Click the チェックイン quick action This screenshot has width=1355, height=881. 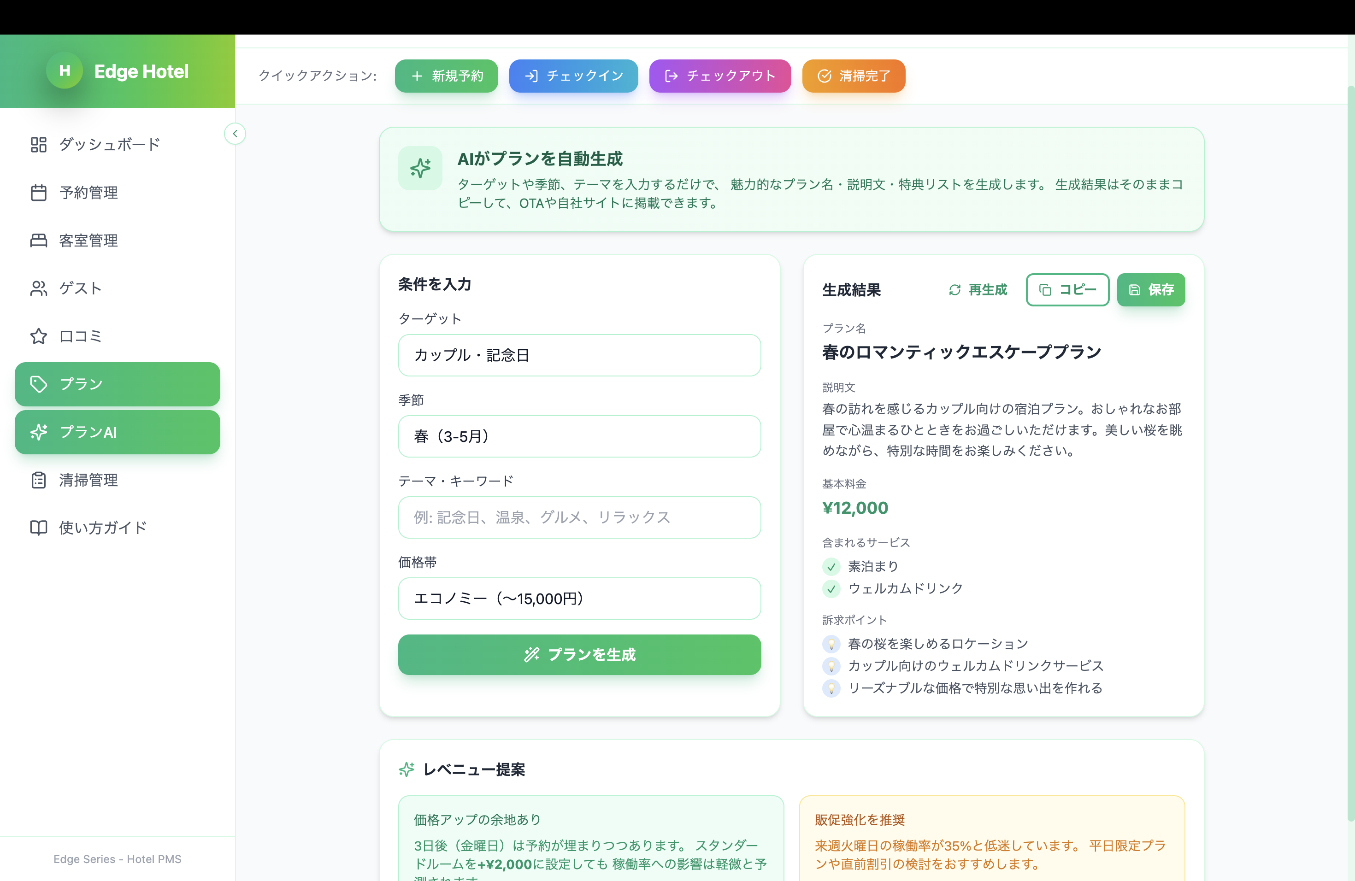(573, 76)
